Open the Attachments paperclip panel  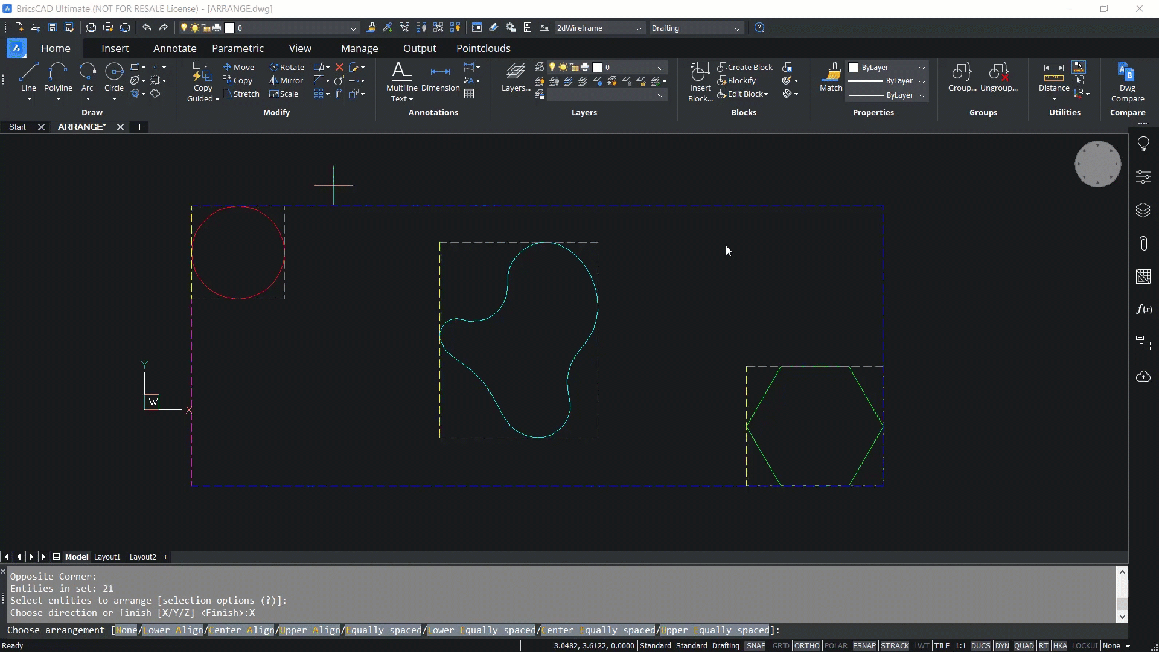[x=1143, y=243]
